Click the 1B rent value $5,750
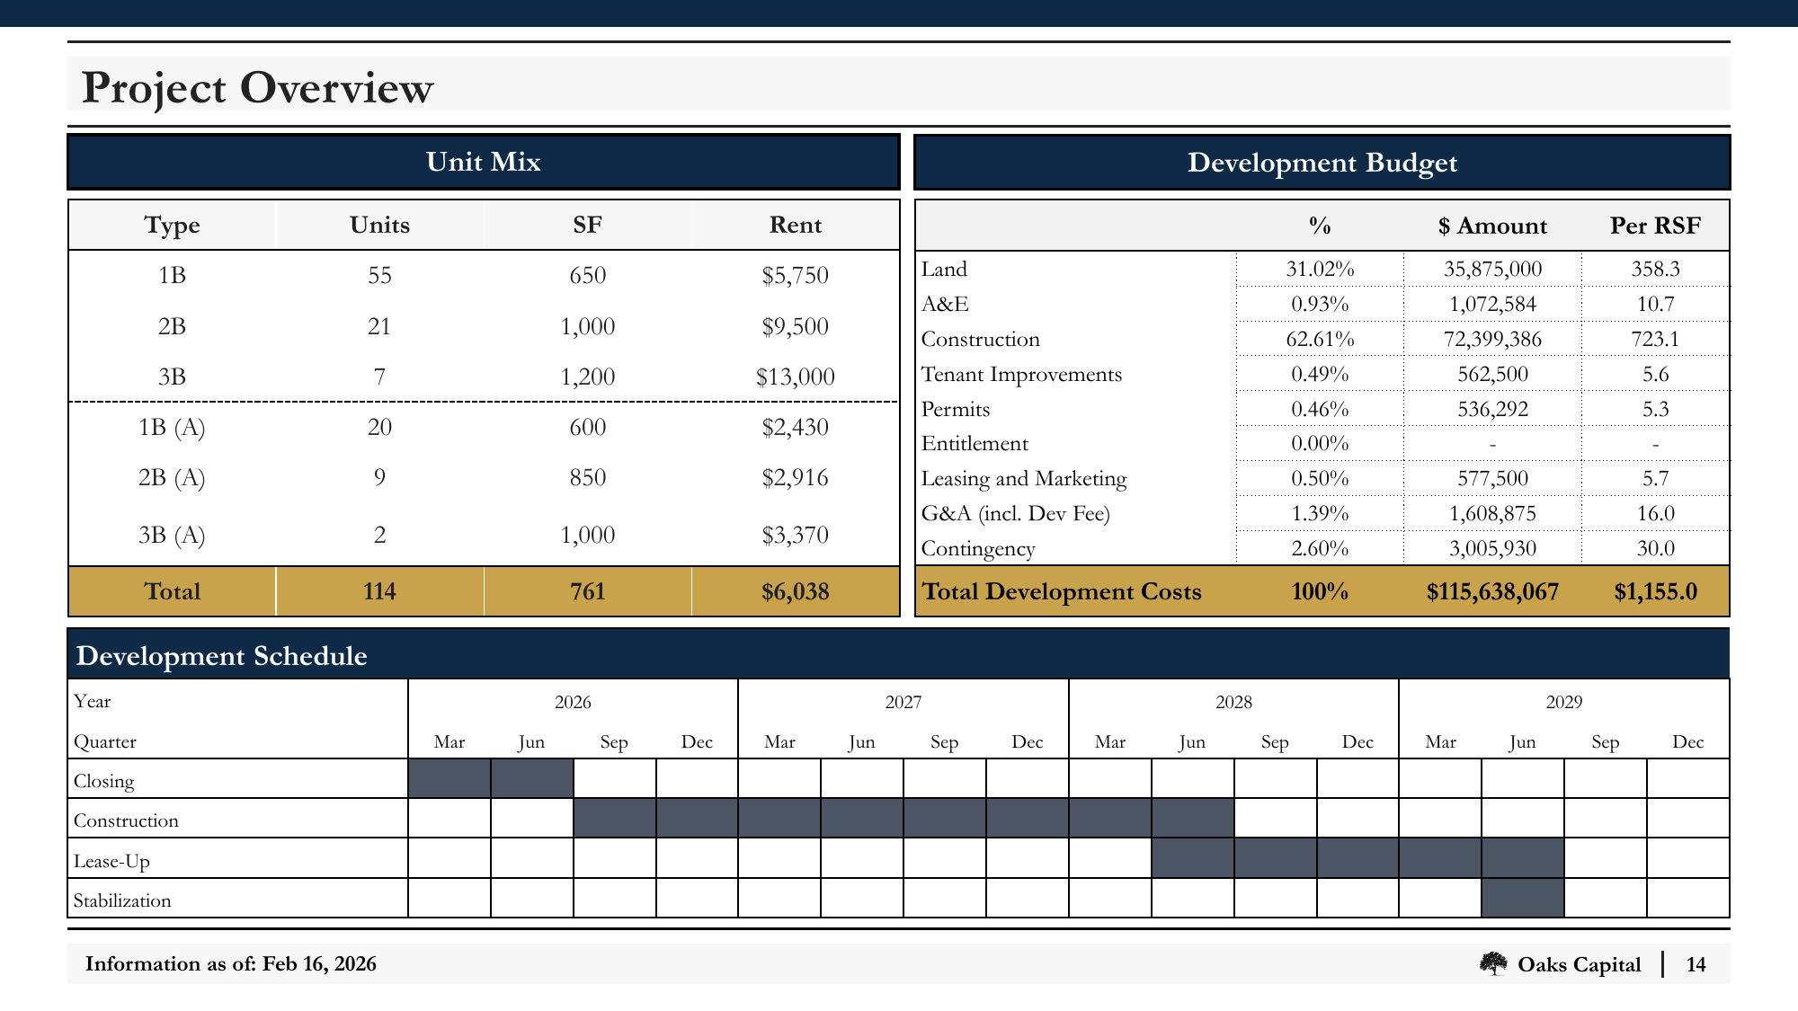 coord(795,275)
